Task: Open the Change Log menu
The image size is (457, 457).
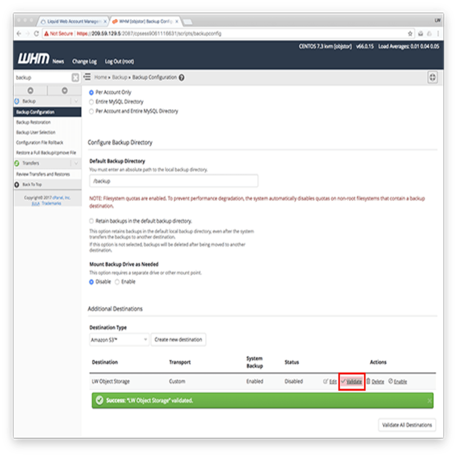Action: click(84, 62)
